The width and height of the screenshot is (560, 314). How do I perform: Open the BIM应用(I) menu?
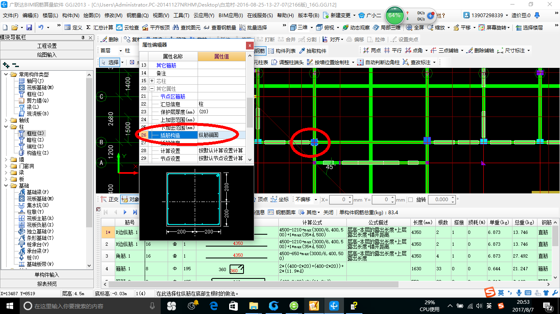pos(230,16)
